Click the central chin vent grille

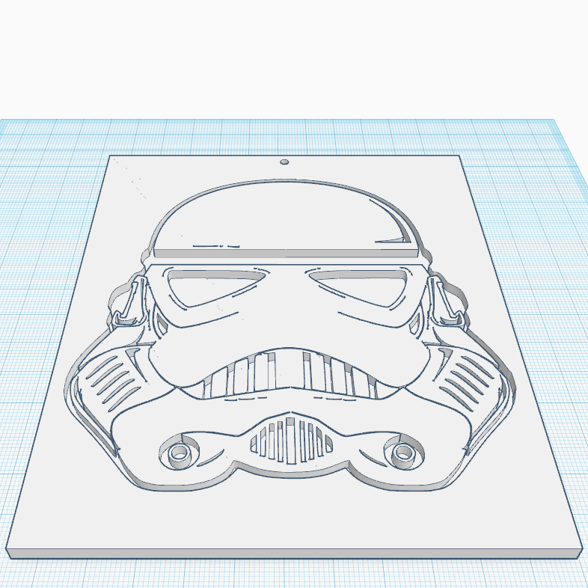pyautogui.click(x=291, y=440)
